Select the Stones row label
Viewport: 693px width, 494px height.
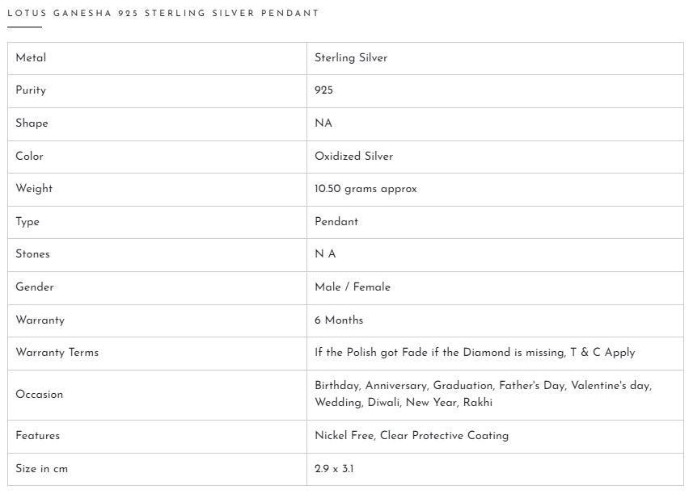[x=32, y=253]
